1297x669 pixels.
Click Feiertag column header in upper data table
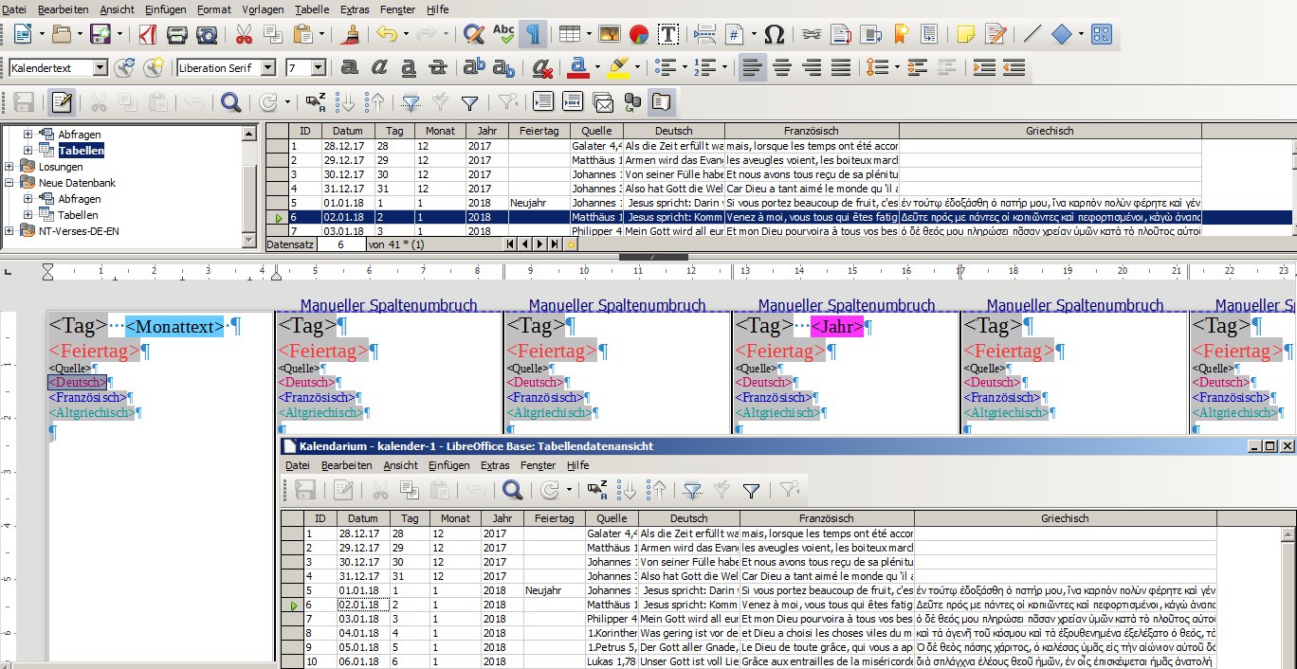click(539, 131)
